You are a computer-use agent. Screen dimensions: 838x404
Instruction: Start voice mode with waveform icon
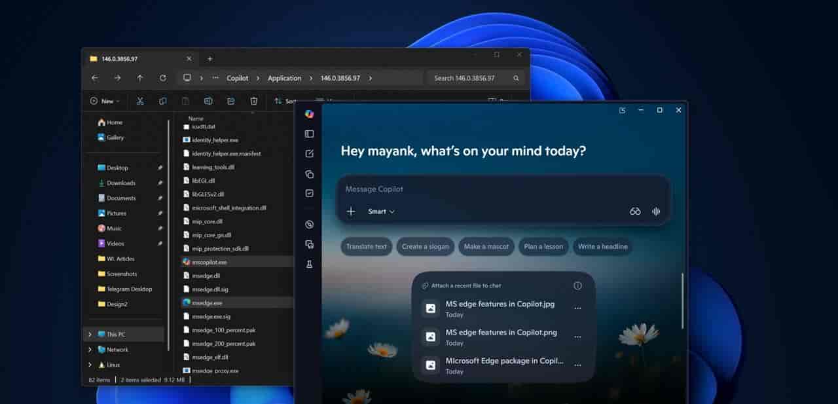pyautogui.click(x=656, y=211)
